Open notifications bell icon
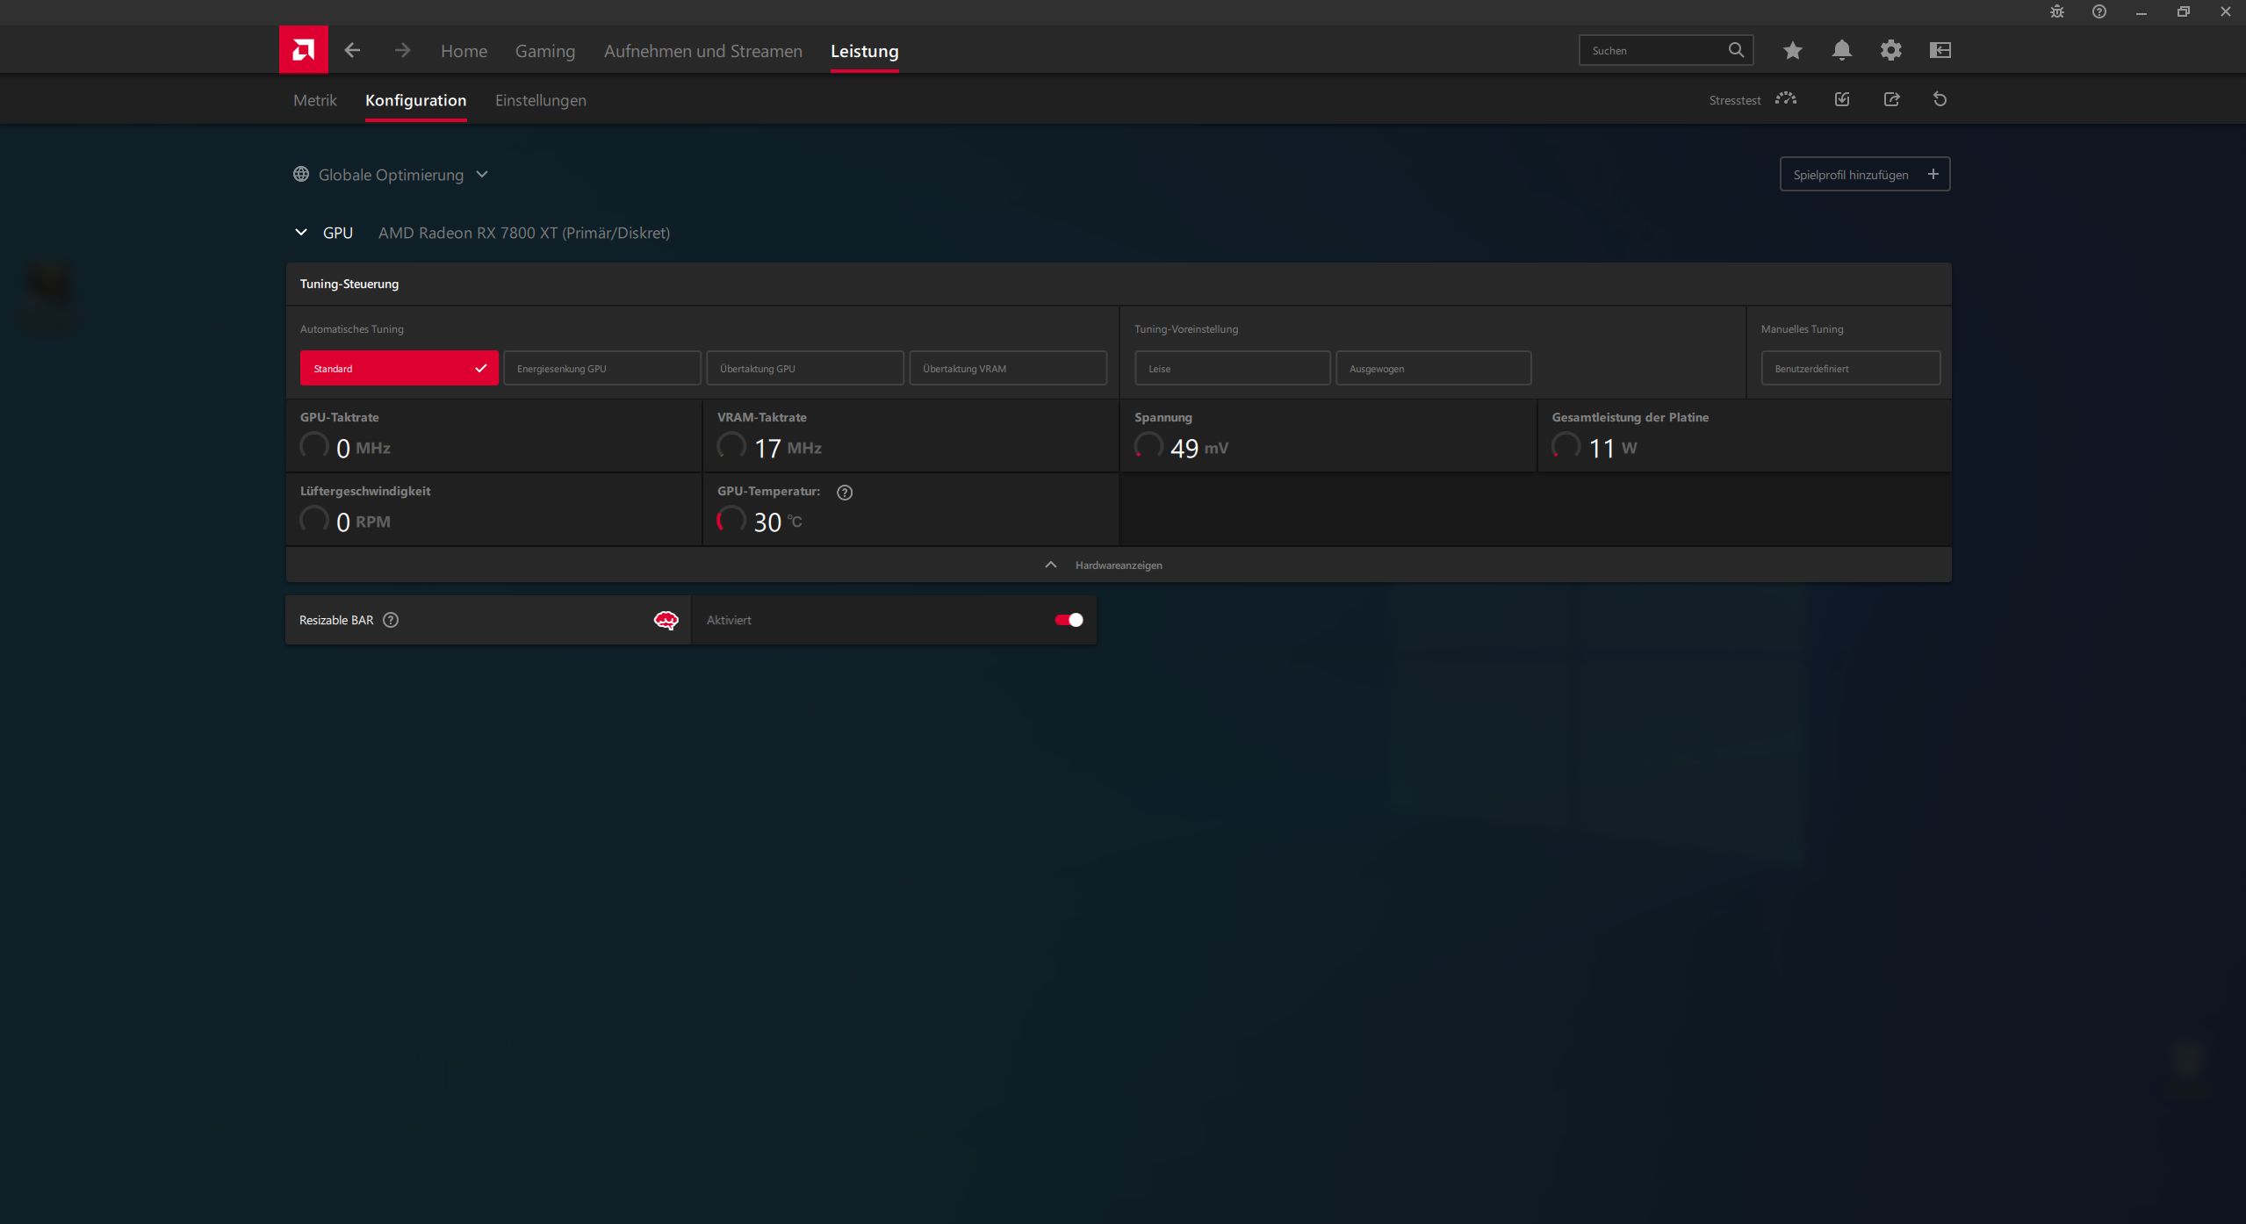2246x1224 pixels. tap(1841, 50)
